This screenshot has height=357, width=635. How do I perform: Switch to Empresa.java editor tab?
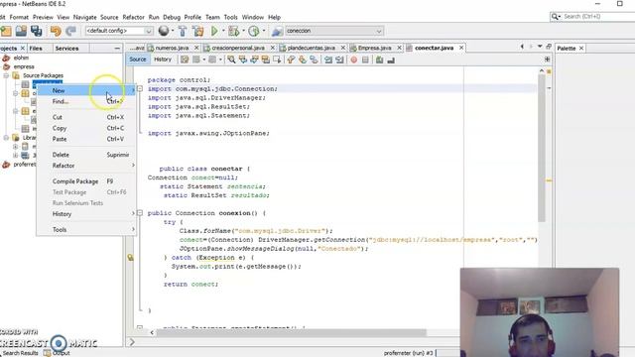coord(374,48)
